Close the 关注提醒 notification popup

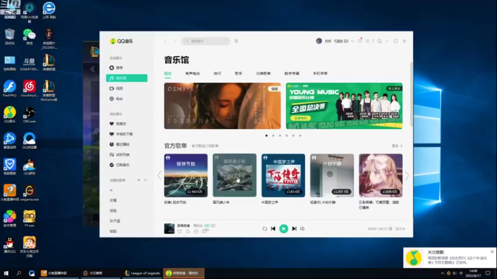click(x=492, y=252)
